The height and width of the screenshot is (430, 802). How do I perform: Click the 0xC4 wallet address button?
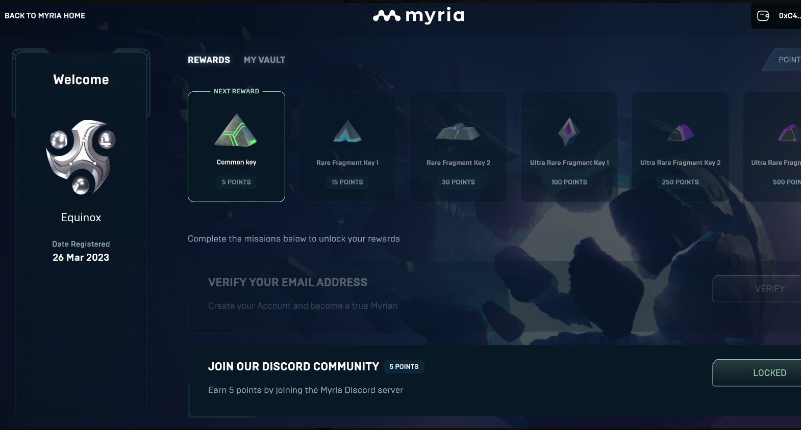[776, 16]
